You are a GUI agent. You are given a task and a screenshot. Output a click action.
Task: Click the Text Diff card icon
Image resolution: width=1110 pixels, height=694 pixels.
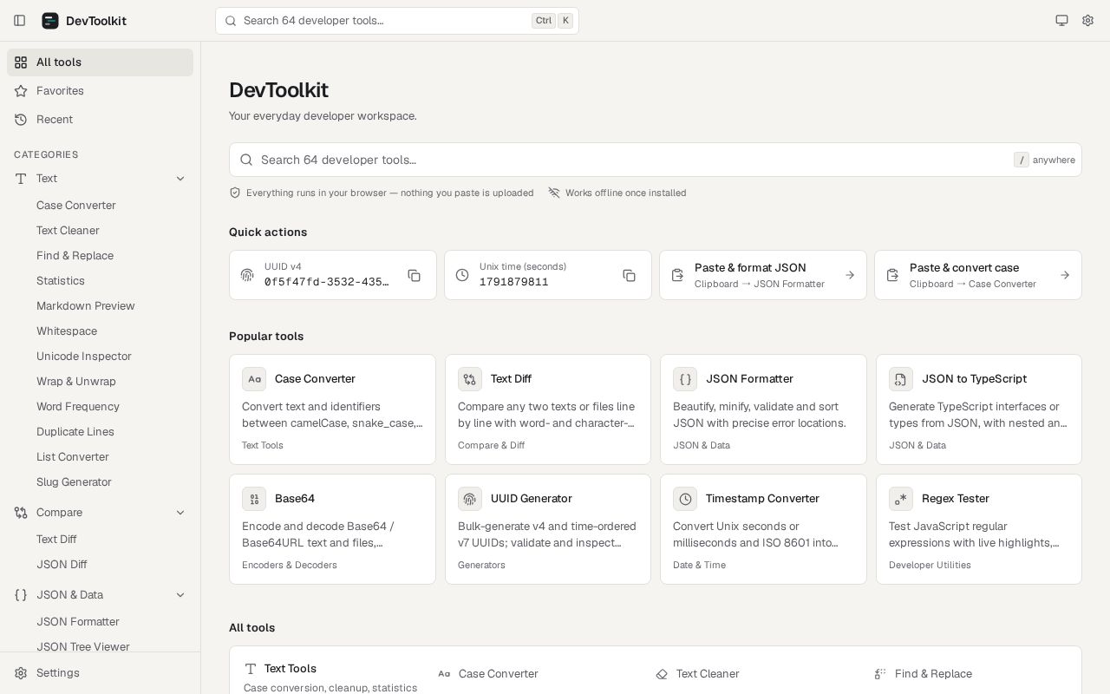pyautogui.click(x=470, y=379)
